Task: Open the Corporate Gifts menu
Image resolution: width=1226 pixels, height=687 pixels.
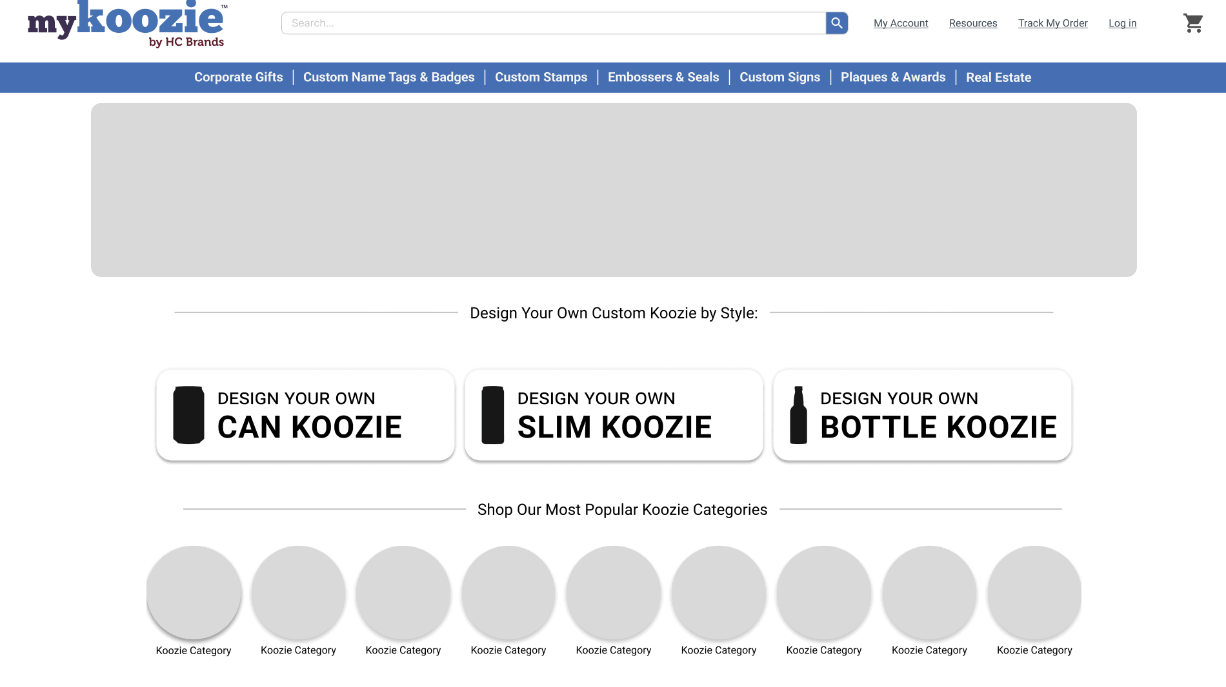Action: coord(238,77)
